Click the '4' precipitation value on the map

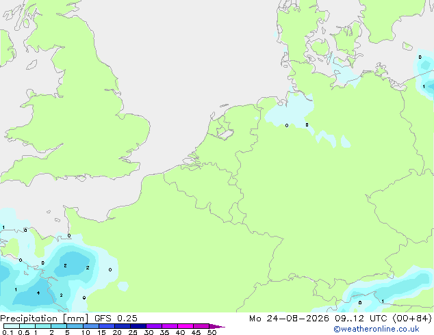[x=38, y=293]
